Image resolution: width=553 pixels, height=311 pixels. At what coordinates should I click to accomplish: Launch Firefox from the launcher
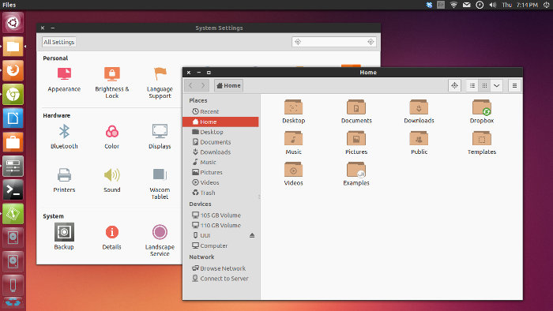tap(13, 70)
